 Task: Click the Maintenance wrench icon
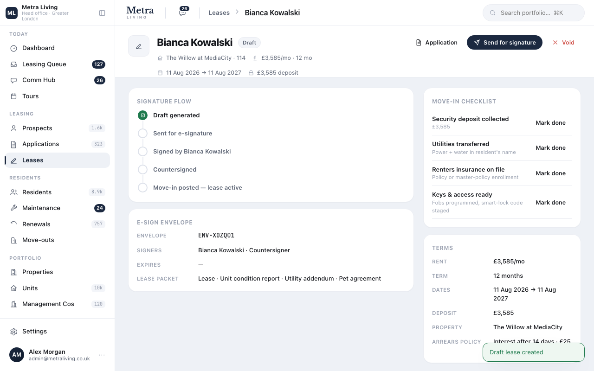tap(13, 208)
